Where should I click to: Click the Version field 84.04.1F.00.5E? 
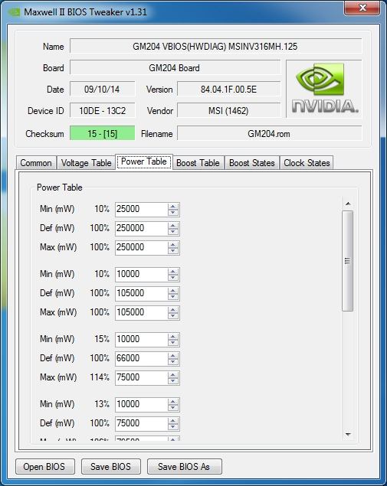[x=228, y=90]
